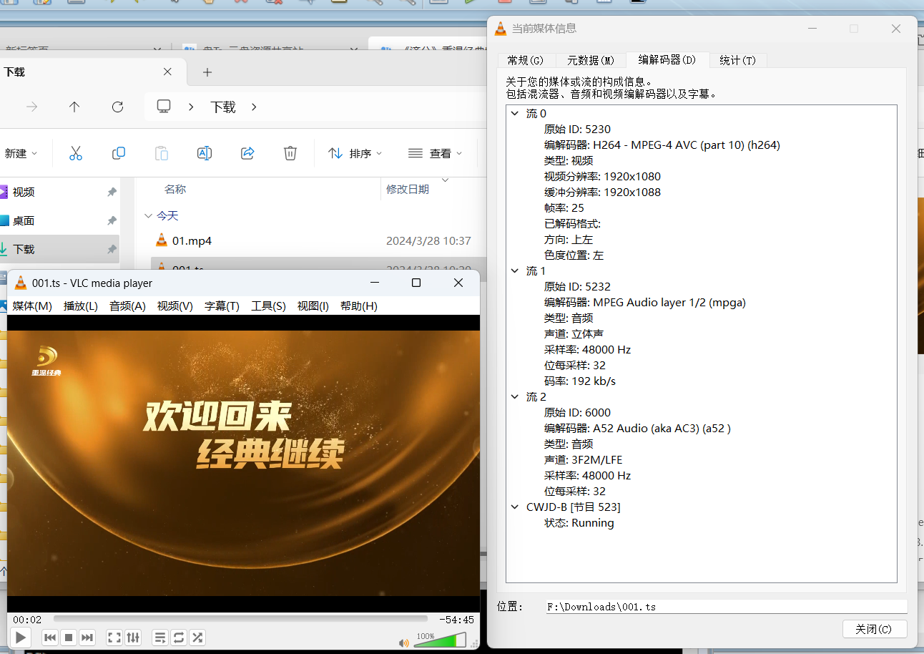
Task: Open the 视频(V) menu in VLC
Action: (x=175, y=306)
